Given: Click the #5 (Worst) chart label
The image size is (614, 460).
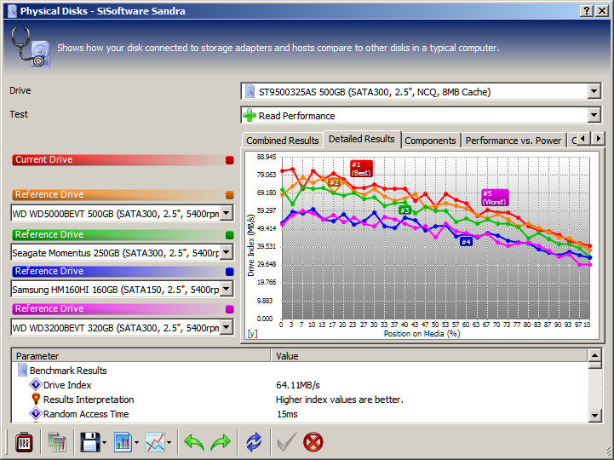Looking at the screenshot, I should [495, 198].
